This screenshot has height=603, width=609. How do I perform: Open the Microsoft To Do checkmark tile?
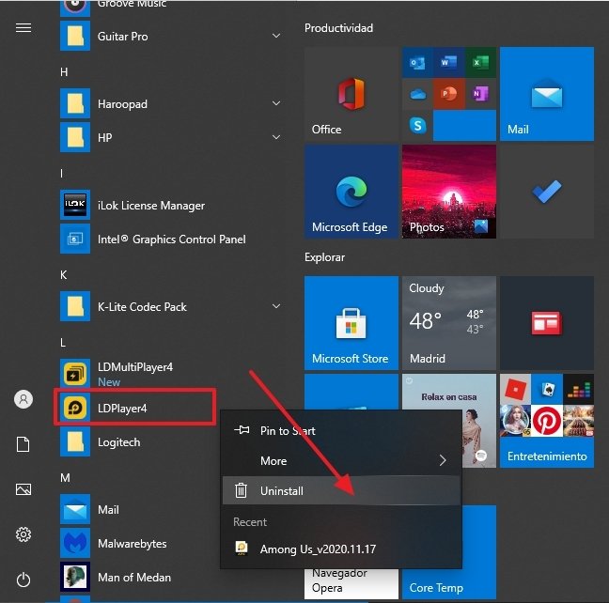[x=547, y=192]
